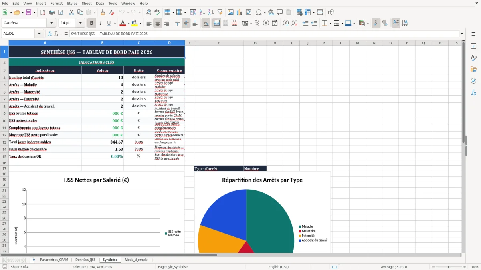Image resolution: width=481 pixels, height=270 pixels.
Task: Open the Font Name dropdown for Cambria
Action: pyautogui.click(x=51, y=23)
